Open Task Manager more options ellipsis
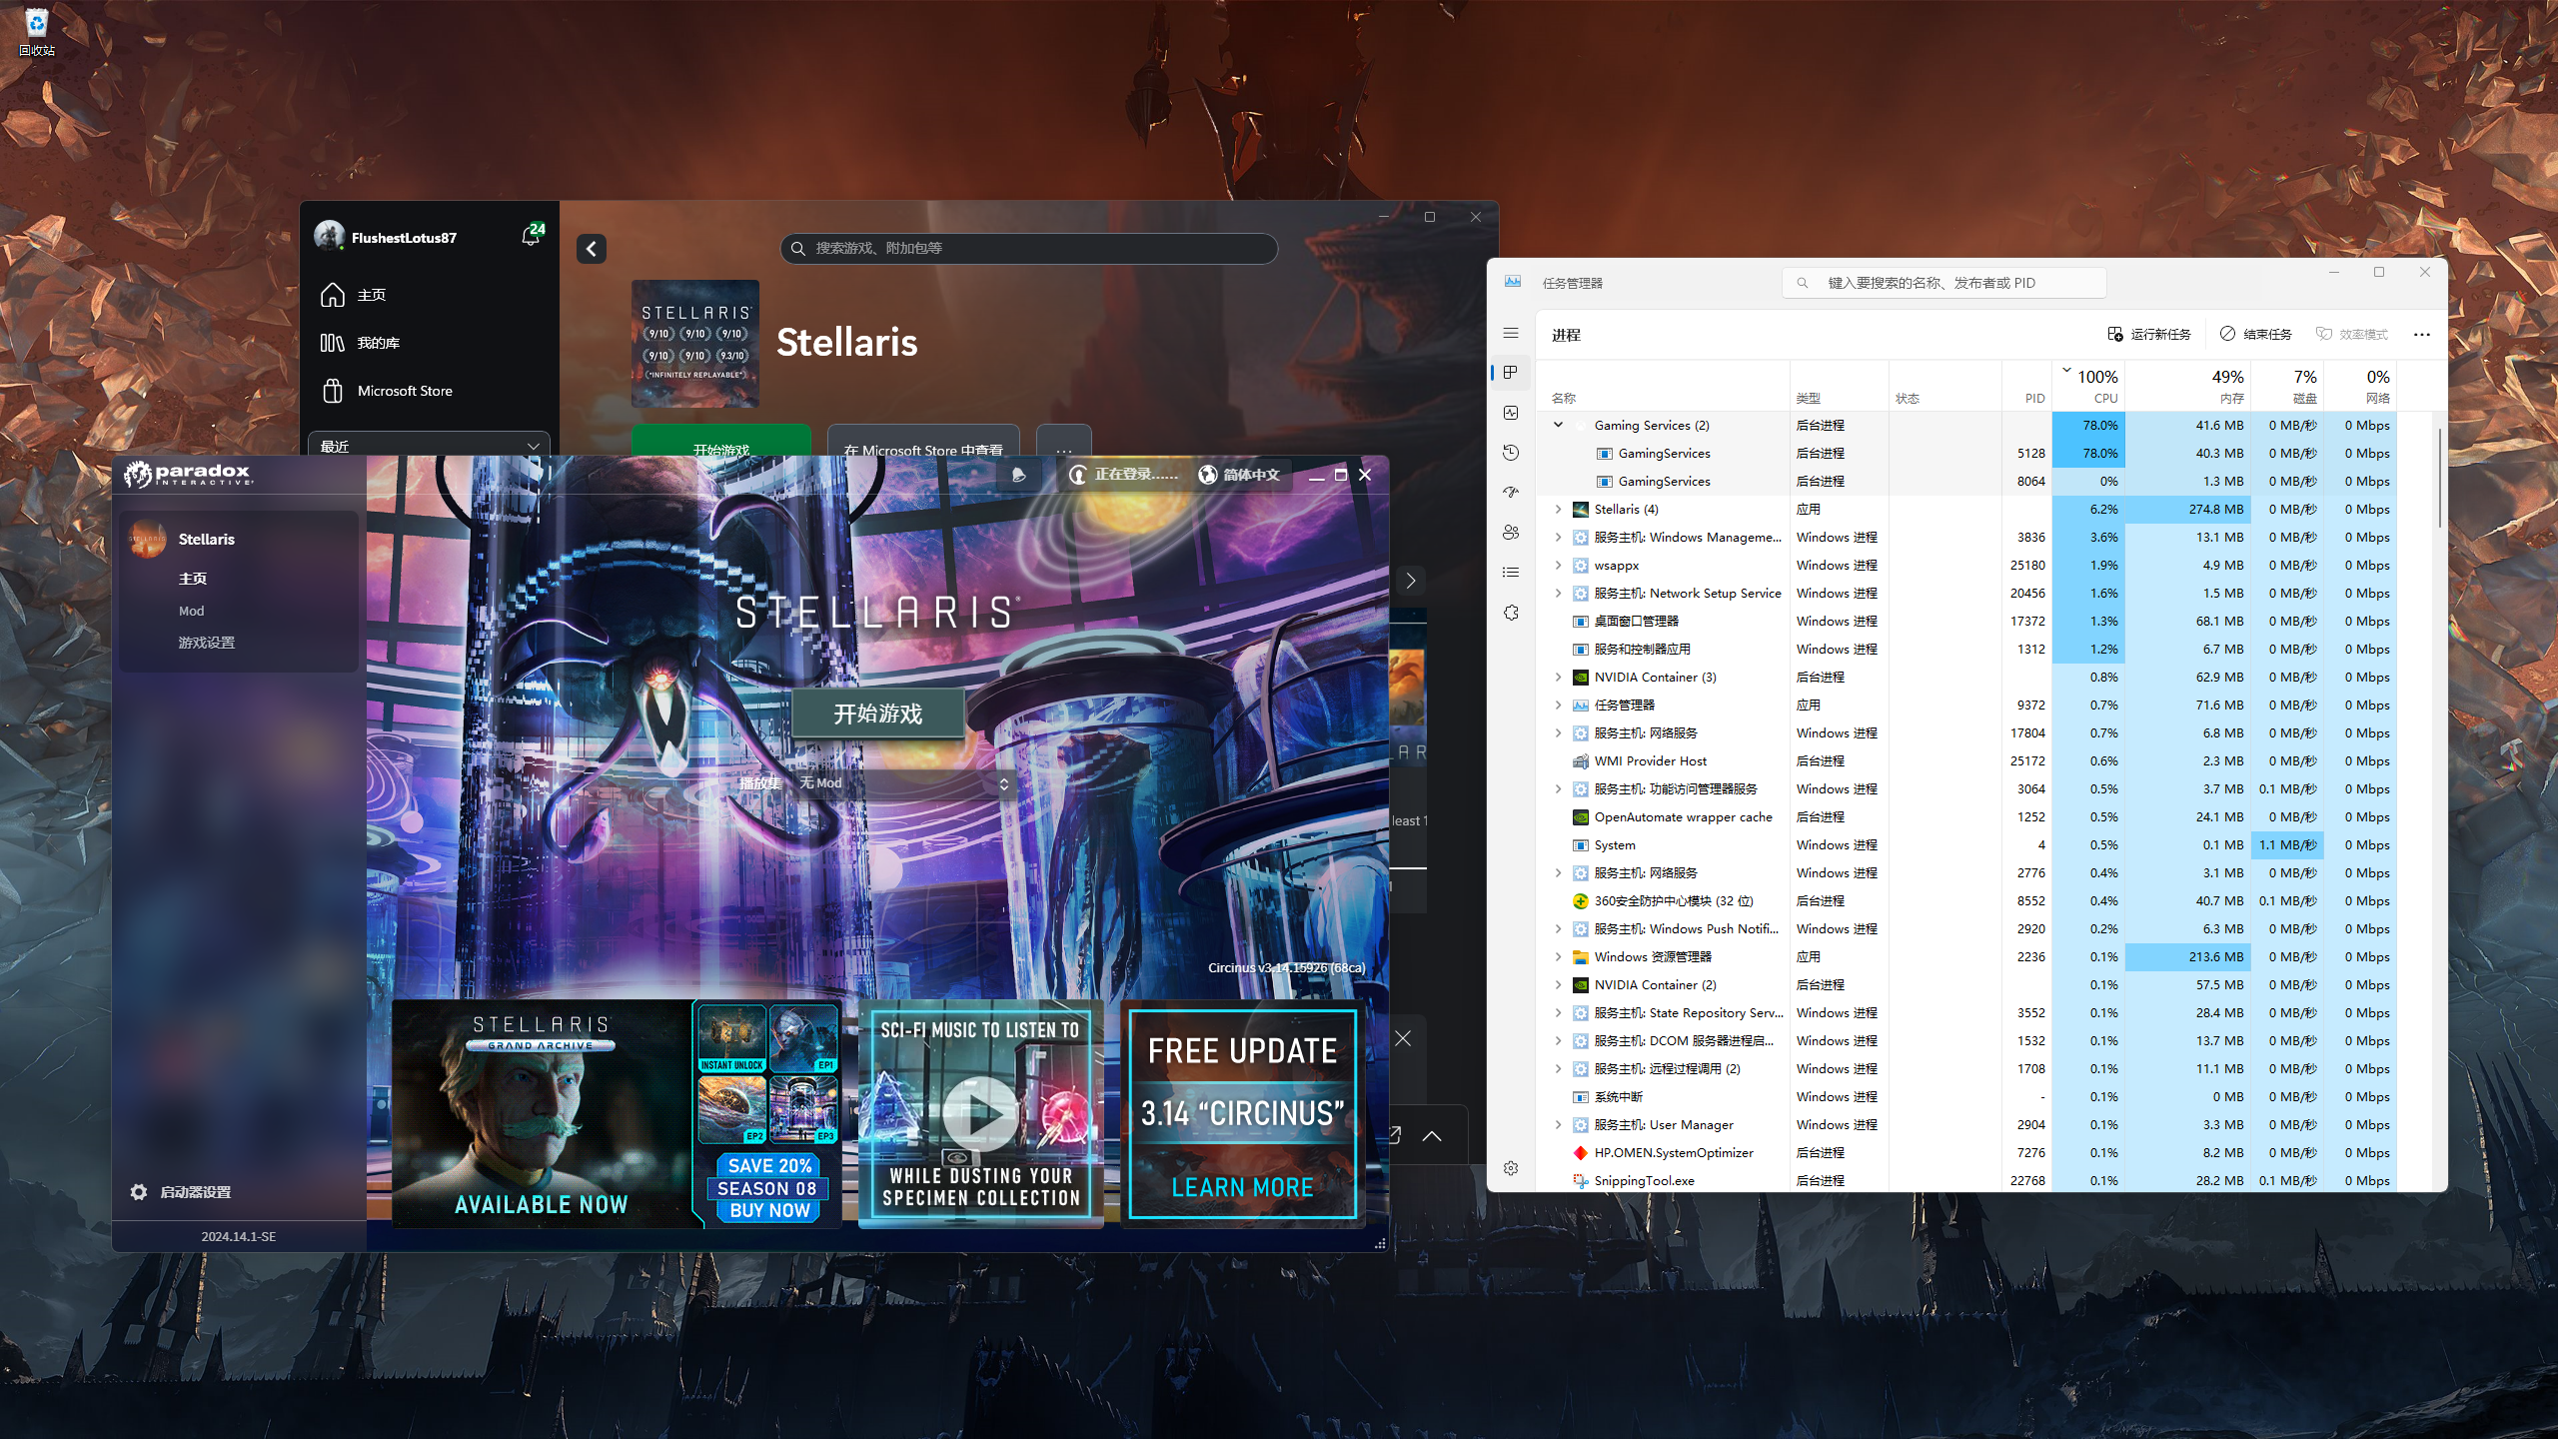 [x=2422, y=335]
